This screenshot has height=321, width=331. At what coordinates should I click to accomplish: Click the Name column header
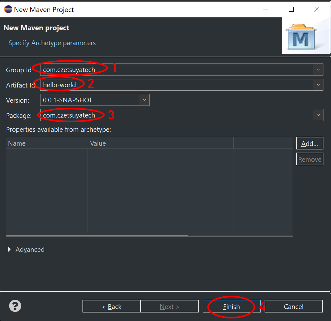click(16, 143)
